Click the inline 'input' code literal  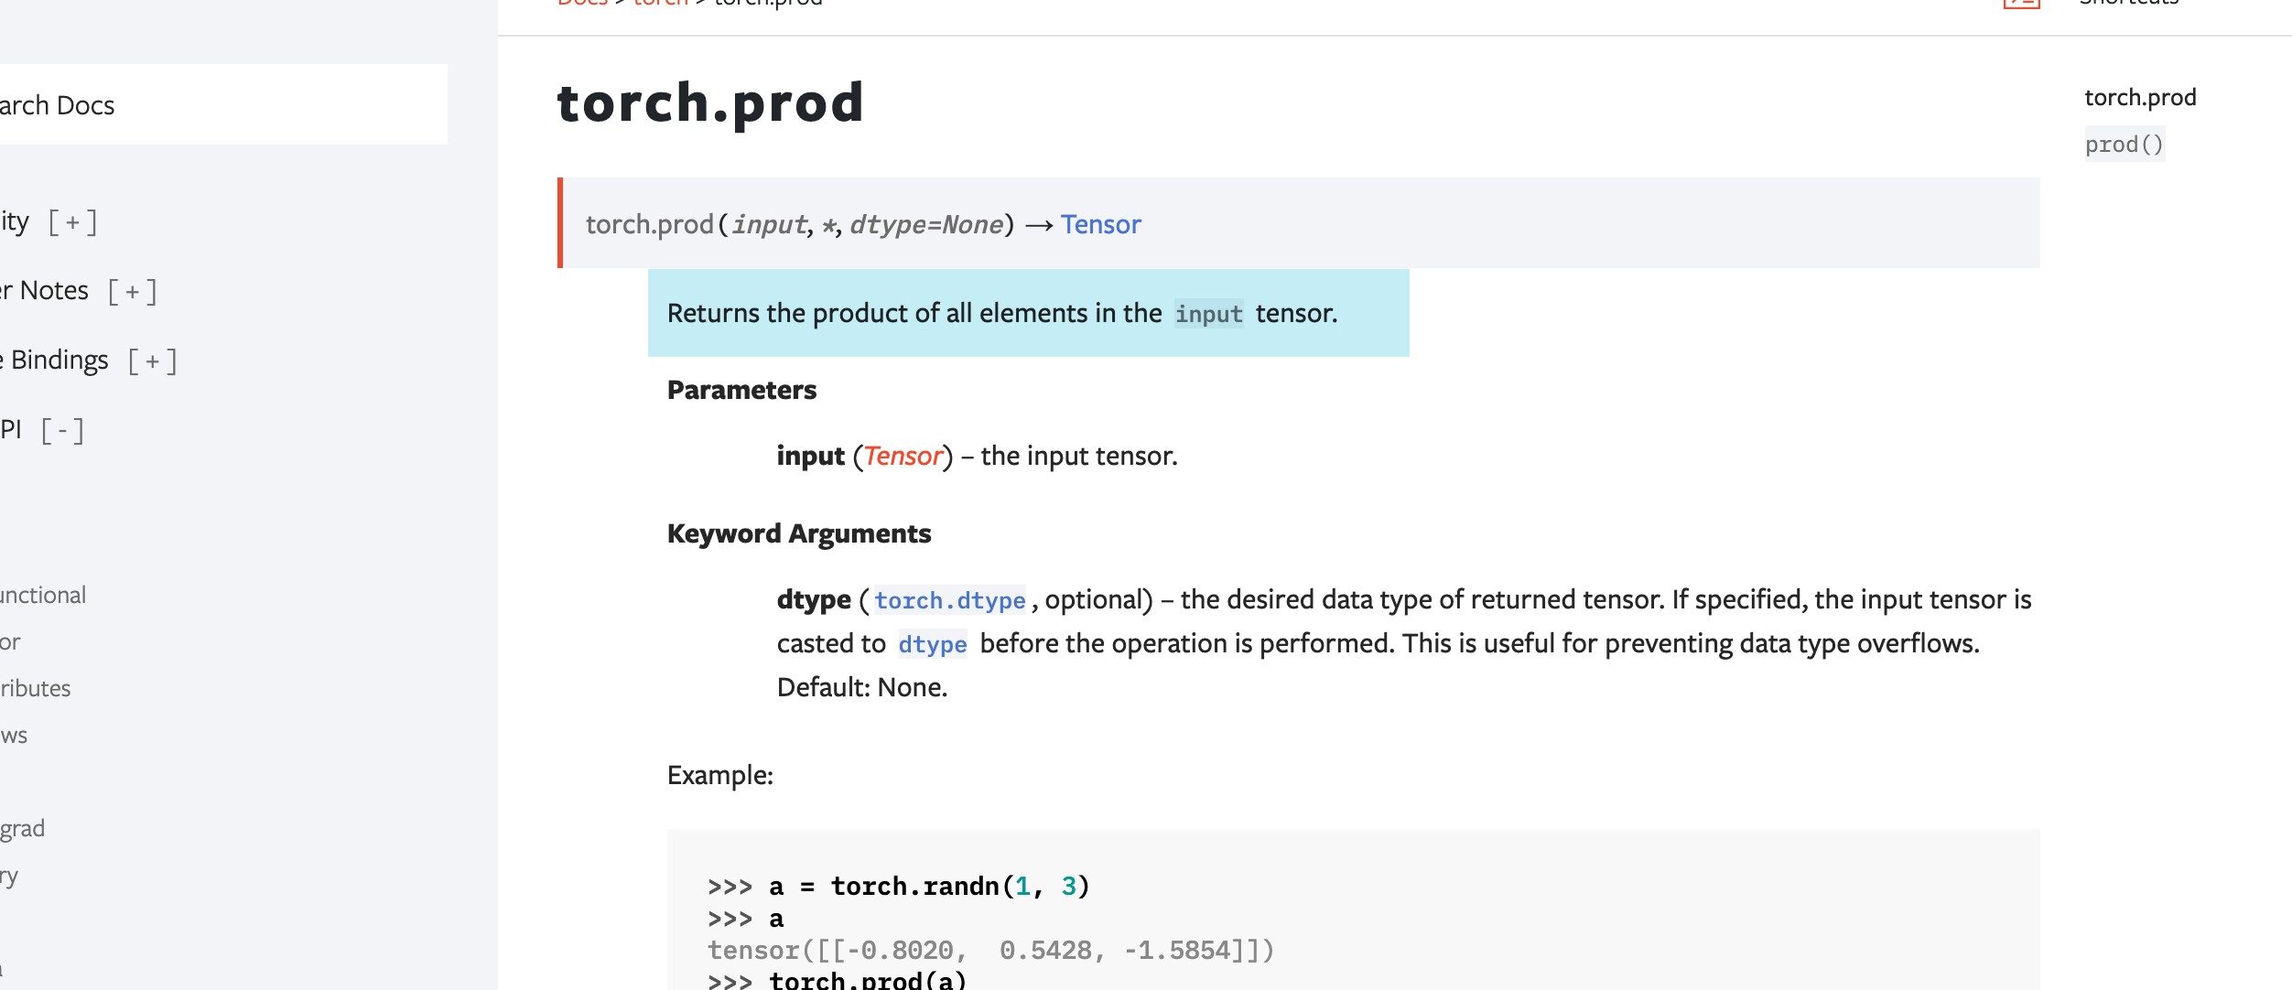(1209, 314)
